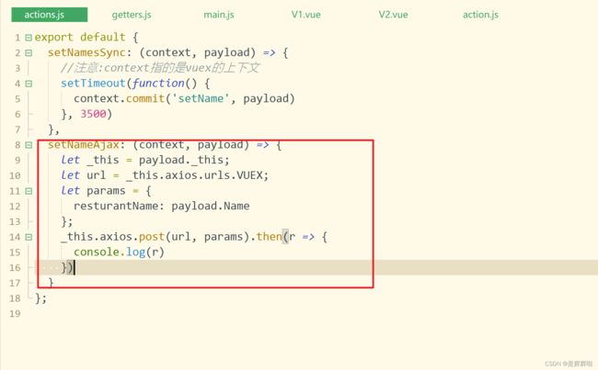598x370 pixels.
Task: Switch to the V2.vue tab
Action: [x=393, y=15]
